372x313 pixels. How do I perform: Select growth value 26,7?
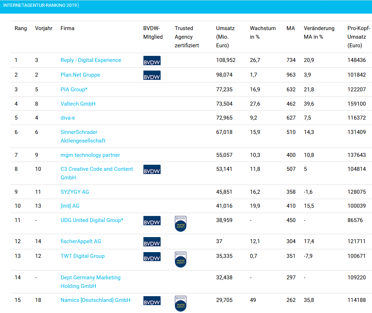pyautogui.click(x=255, y=60)
